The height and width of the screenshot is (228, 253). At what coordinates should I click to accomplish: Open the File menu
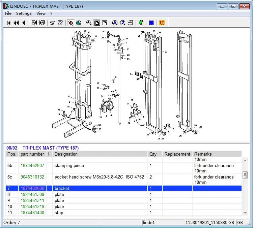[8, 13]
